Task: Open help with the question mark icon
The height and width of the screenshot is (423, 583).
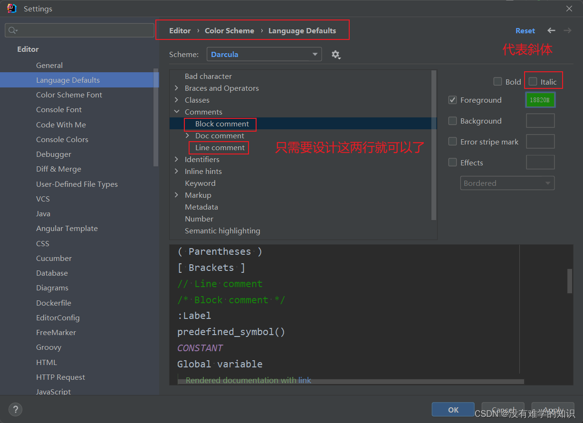Action: [15, 409]
